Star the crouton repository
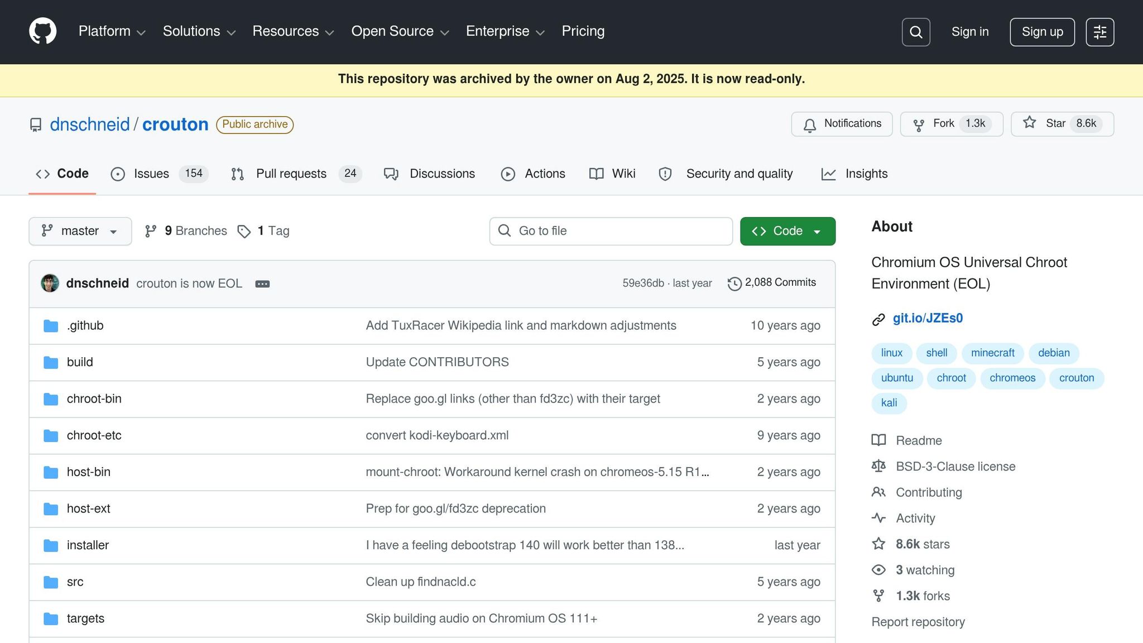The height and width of the screenshot is (643, 1143). click(1062, 124)
